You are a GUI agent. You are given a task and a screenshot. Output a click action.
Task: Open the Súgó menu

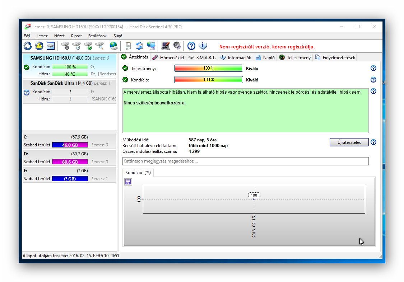[x=118, y=36]
